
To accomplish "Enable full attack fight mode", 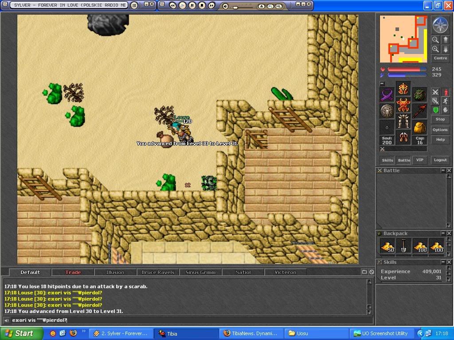I will coord(435,92).
